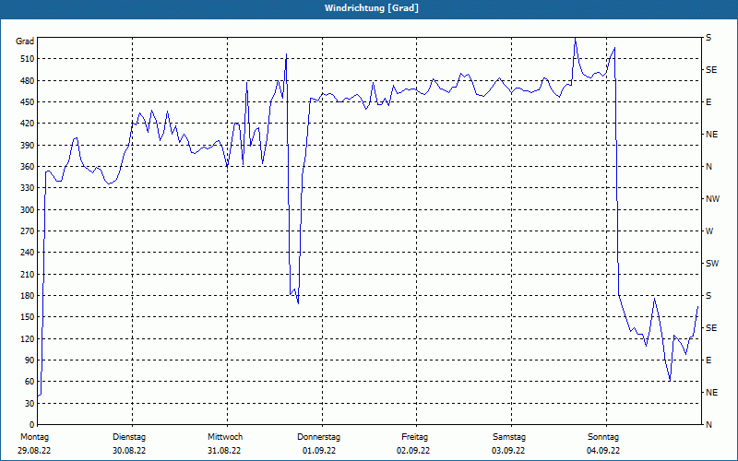This screenshot has width=738, height=461.
Task: Click the 360 value on the left axis
Action: pyautogui.click(x=29, y=167)
